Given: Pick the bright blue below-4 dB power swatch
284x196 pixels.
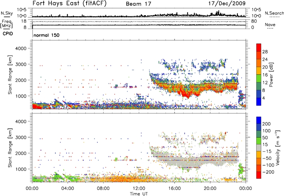Looking at the screenshot, I should tap(259, 102).
